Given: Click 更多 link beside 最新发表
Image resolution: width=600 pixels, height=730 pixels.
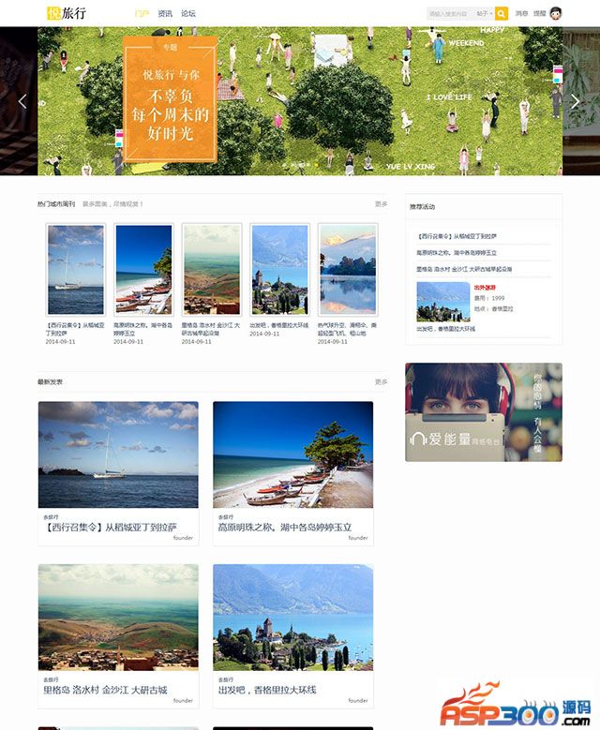Looking at the screenshot, I should pos(381,381).
